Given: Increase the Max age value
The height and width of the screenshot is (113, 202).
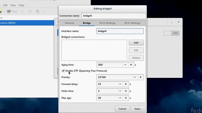Looking at the screenshot, I should tap(126, 98).
